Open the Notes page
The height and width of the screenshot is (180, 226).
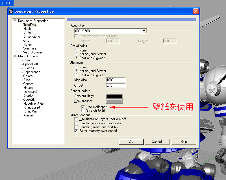tap(27, 44)
